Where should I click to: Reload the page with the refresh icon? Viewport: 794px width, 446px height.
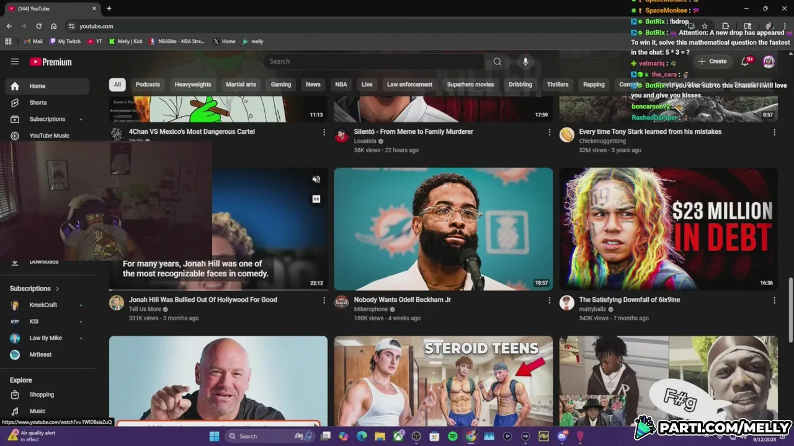(38, 26)
